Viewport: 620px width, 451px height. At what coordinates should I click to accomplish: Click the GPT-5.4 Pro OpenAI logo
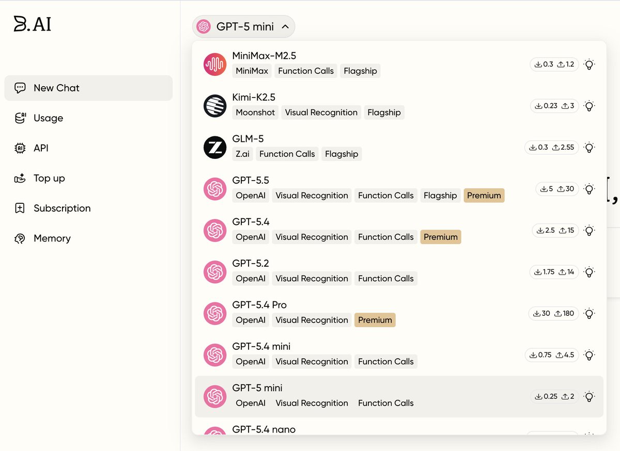click(215, 313)
